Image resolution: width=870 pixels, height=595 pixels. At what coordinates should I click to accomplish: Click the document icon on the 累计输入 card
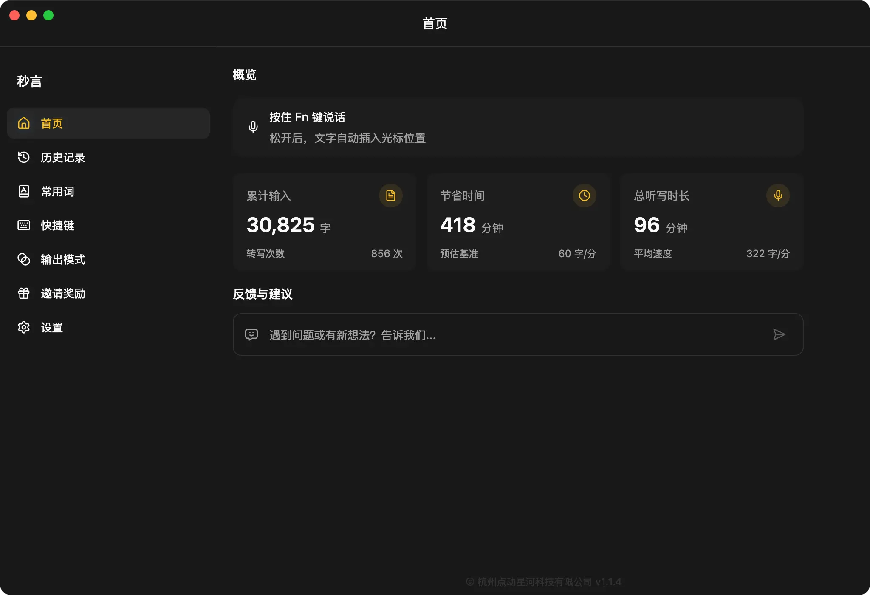click(390, 195)
